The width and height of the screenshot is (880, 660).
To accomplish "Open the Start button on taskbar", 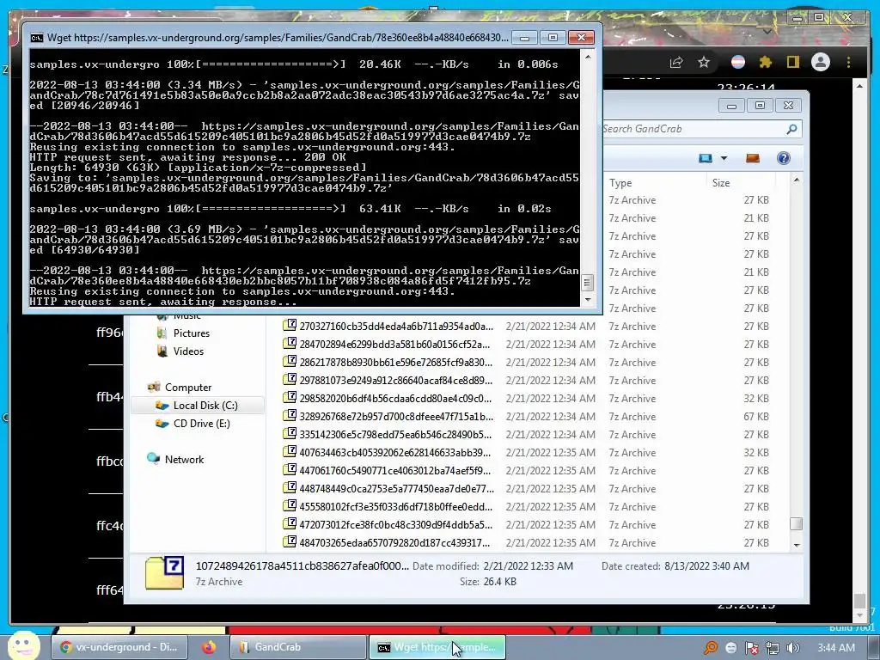I will coord(22,645).
